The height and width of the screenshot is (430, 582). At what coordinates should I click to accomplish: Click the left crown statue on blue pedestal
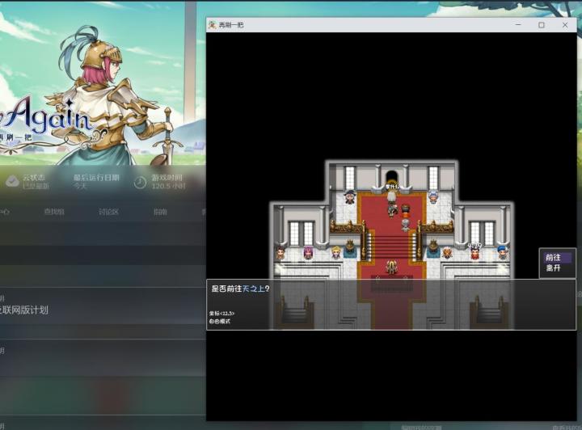(350, 249)
